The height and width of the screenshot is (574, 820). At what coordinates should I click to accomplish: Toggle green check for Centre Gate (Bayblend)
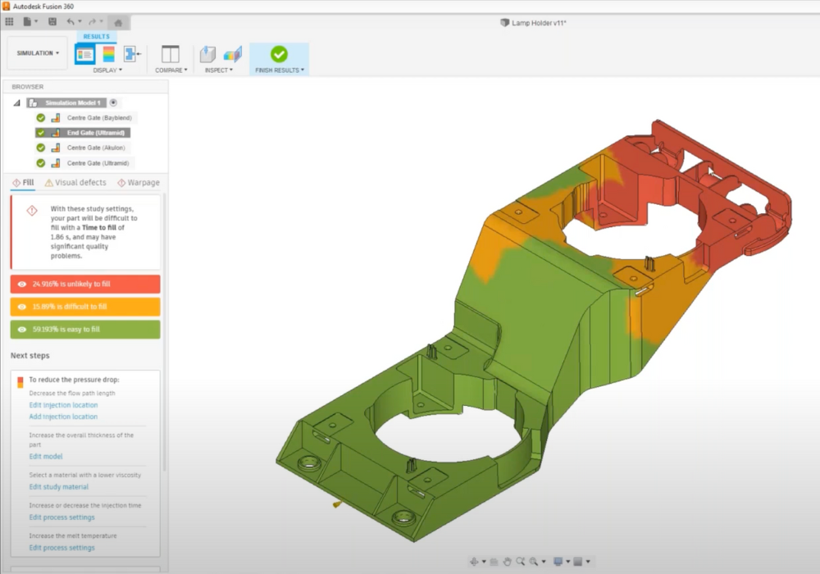pyautogui.click(x=41, y=118)
